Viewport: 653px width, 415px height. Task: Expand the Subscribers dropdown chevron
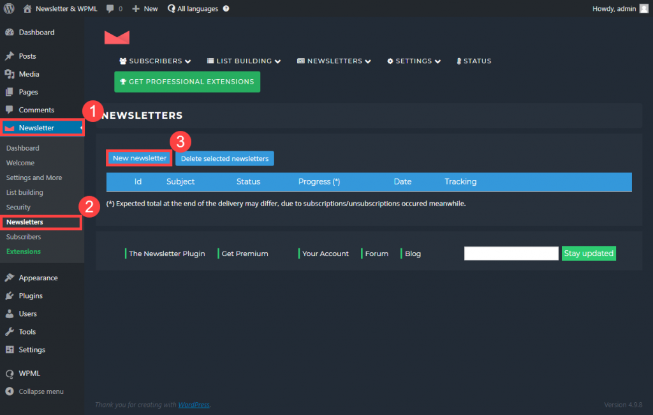point(188,61)
